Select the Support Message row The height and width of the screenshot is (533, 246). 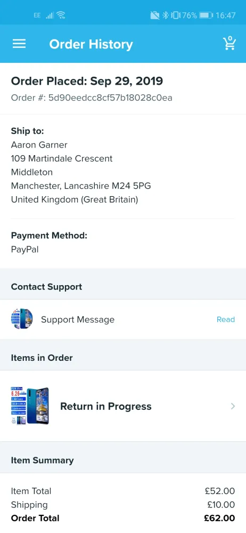tap(123, 319)
